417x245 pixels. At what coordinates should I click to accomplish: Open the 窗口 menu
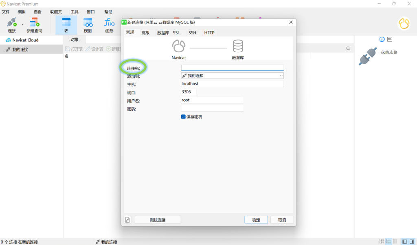click(91, 12)
